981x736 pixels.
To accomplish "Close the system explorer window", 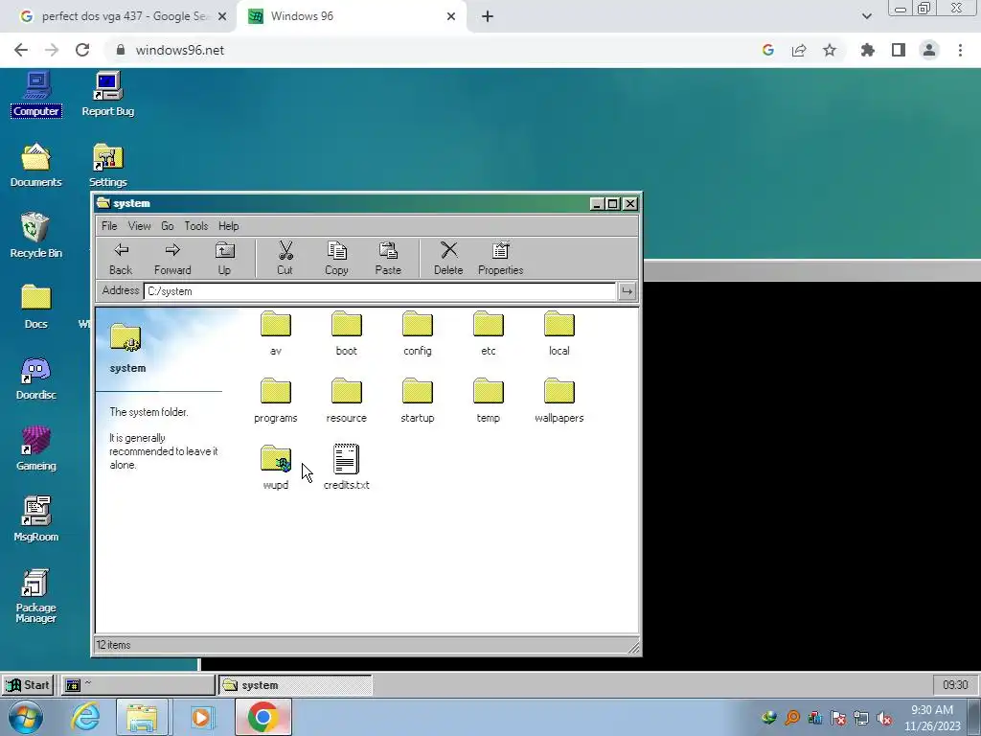I will 630,204.
